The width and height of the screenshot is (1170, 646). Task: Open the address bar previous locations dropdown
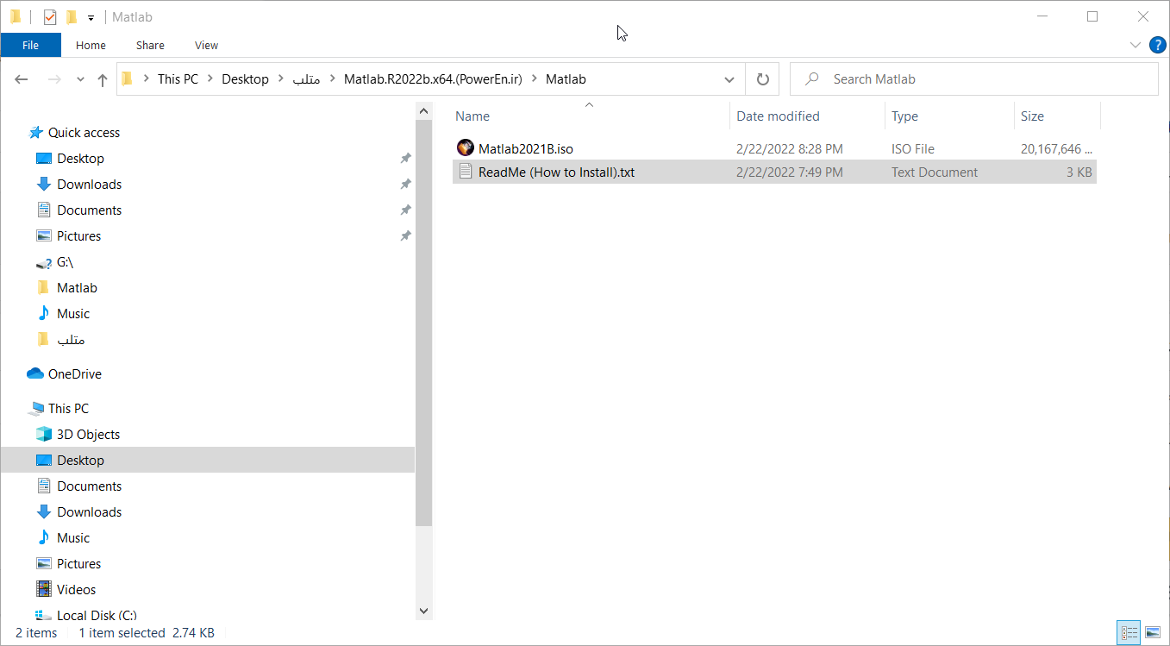coord(729,79)
